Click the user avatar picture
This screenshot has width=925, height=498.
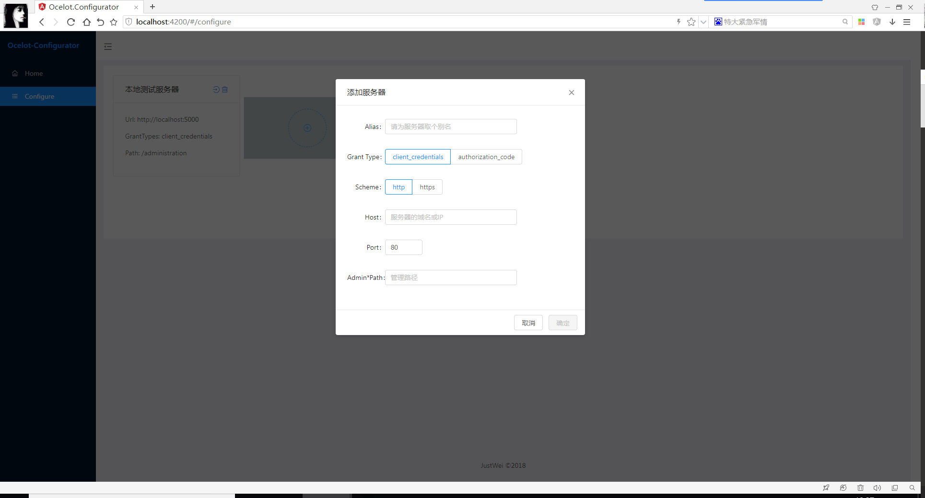(x=16, y=15)
